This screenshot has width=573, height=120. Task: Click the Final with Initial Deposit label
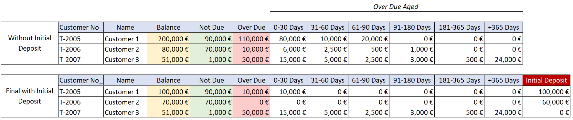point(30,96)
